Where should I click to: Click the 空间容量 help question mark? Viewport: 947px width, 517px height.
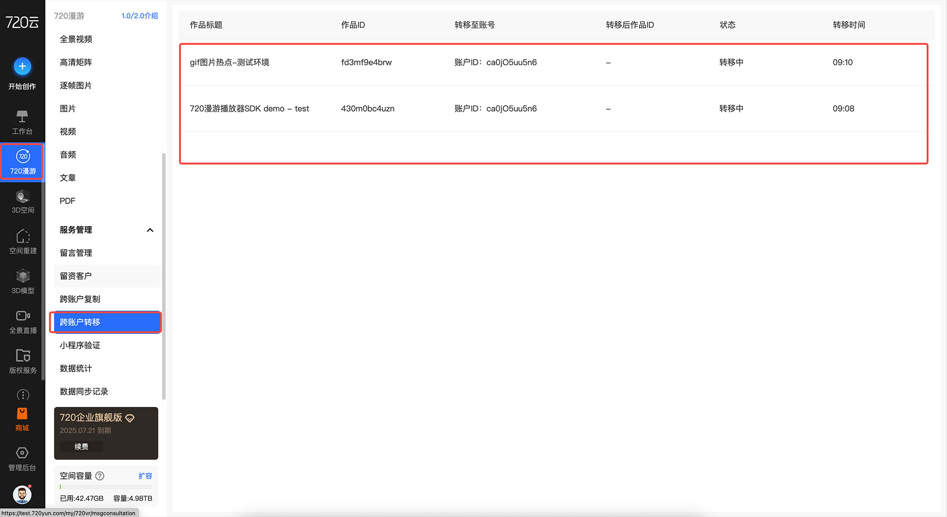coord(100,476)
